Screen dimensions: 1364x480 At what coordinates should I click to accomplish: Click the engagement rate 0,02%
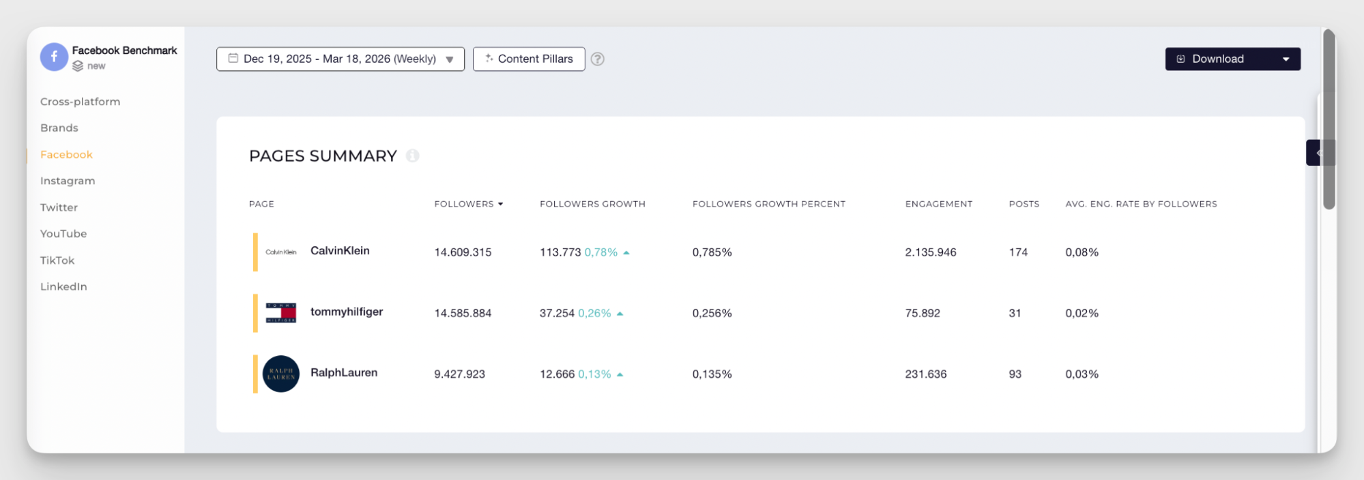1082,314
